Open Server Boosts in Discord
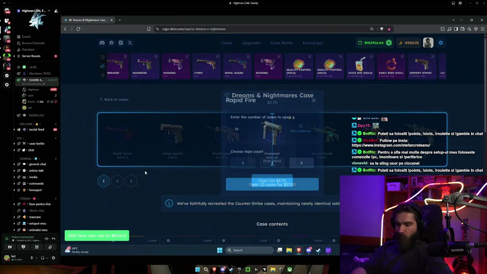 (31, 56)
